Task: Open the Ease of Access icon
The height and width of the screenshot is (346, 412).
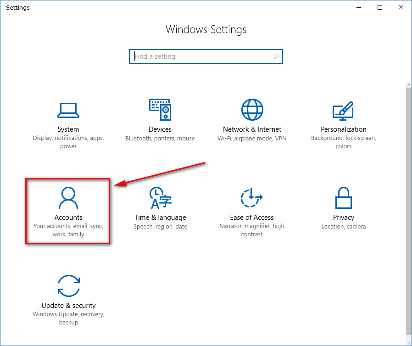Action: (x=252, y=198)
